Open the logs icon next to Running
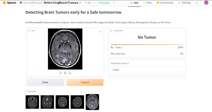 pos(114,3)
